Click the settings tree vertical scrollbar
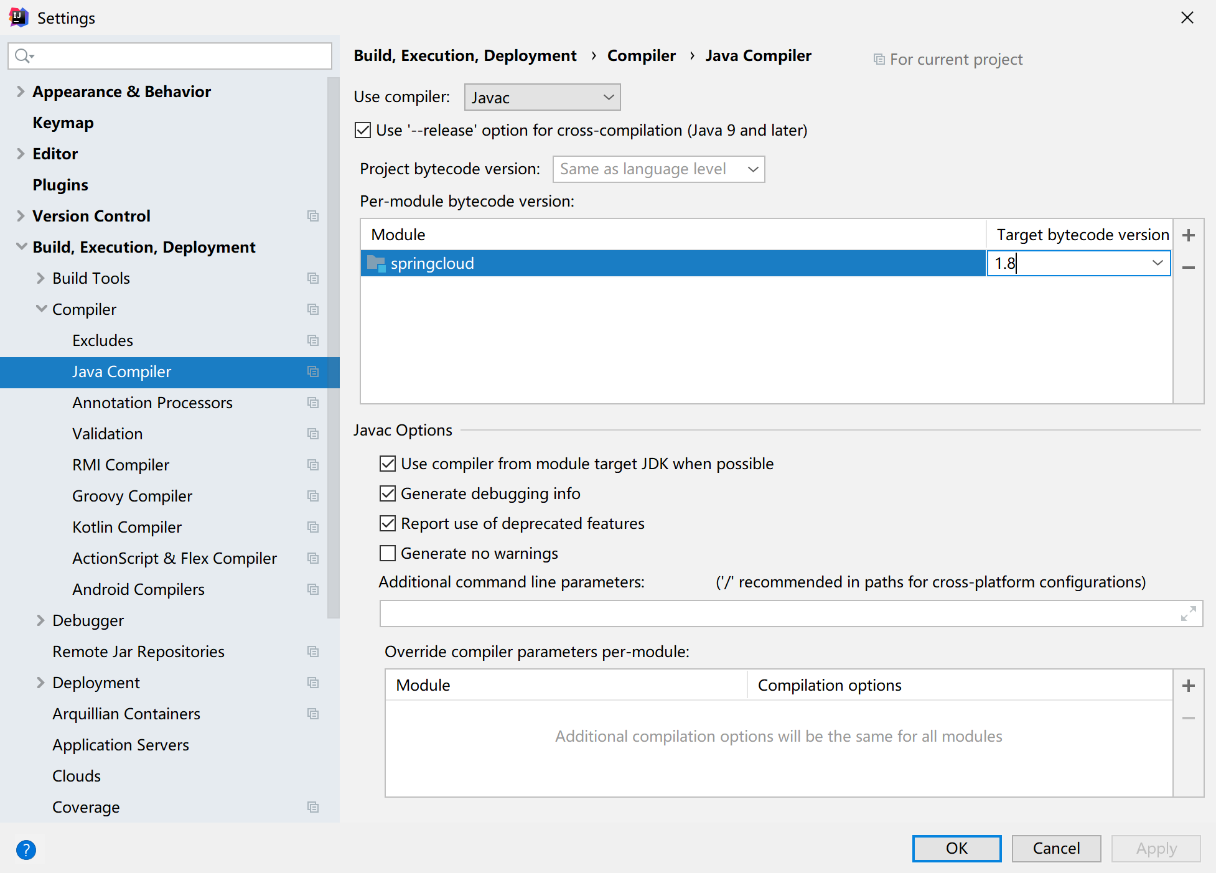Viewport: 1216px width, 873px height. [334, 347]
